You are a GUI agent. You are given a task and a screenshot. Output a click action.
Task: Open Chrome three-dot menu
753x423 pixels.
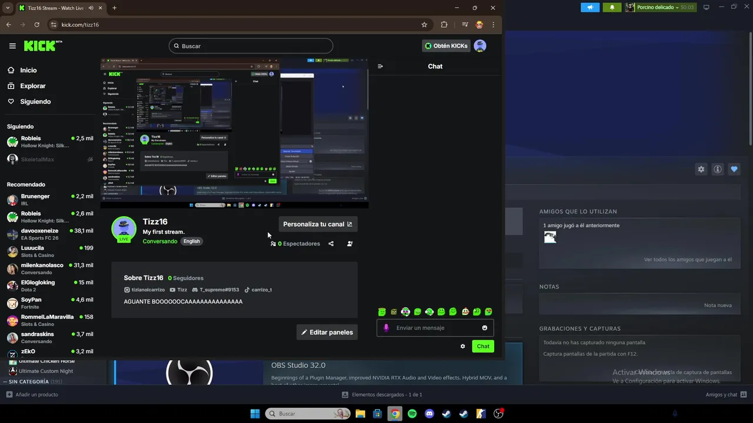tap(493, 25)
